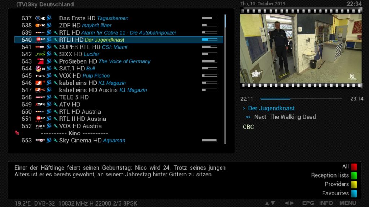Click the satellite icon on ZDF HD row
This screenshot has width=369, height=207.
49,25
